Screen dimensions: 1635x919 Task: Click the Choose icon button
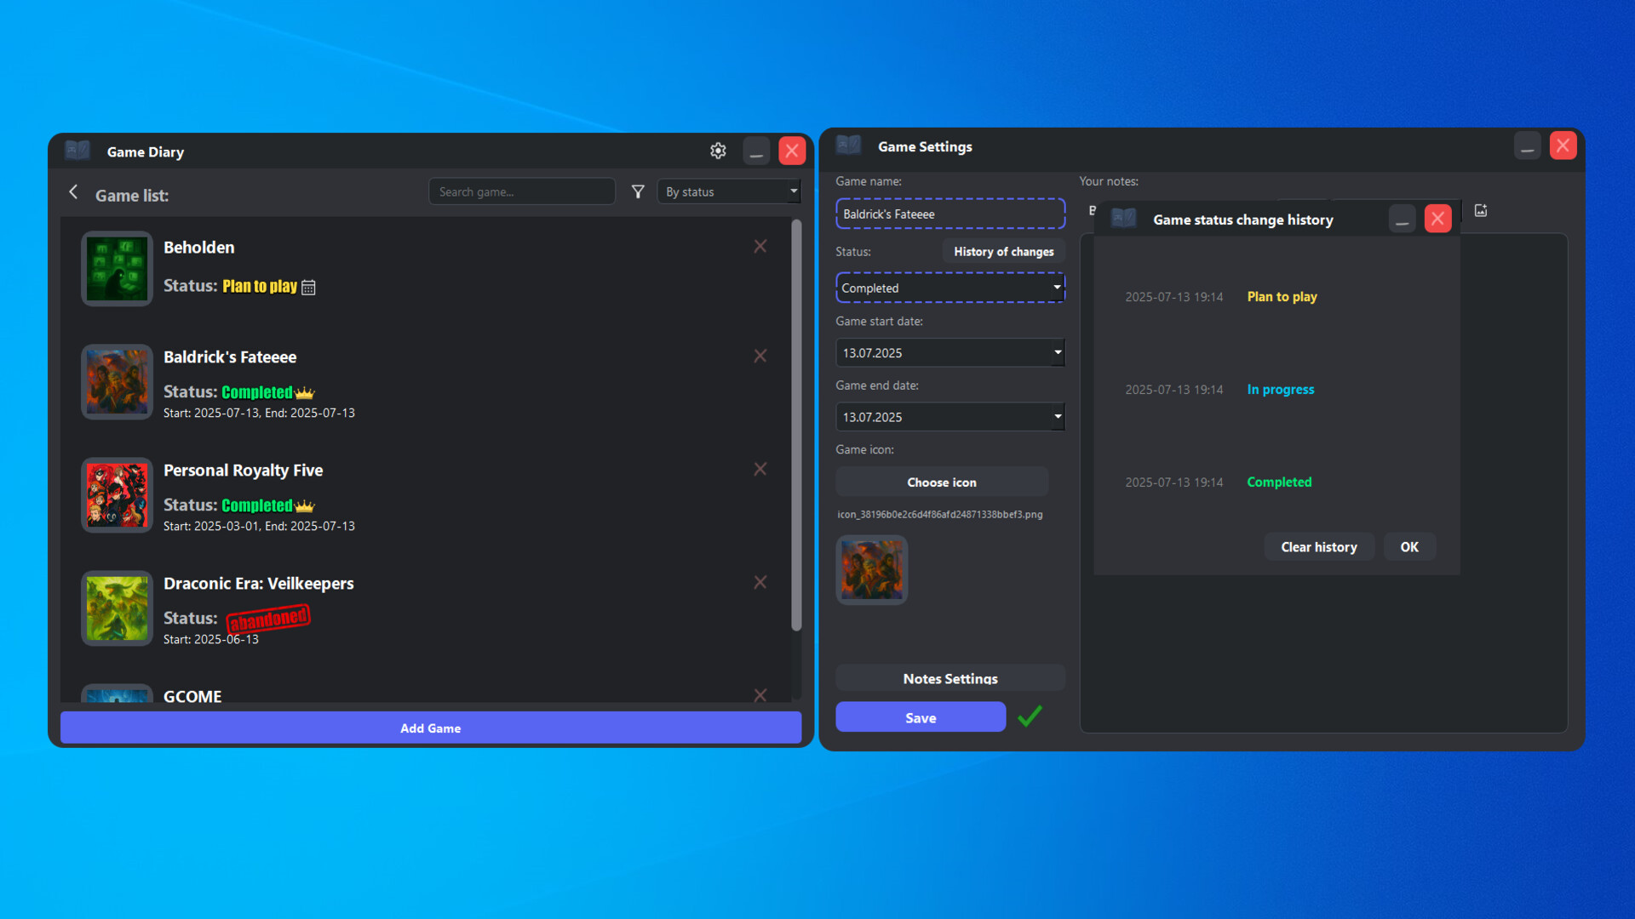tap(941, 482)
